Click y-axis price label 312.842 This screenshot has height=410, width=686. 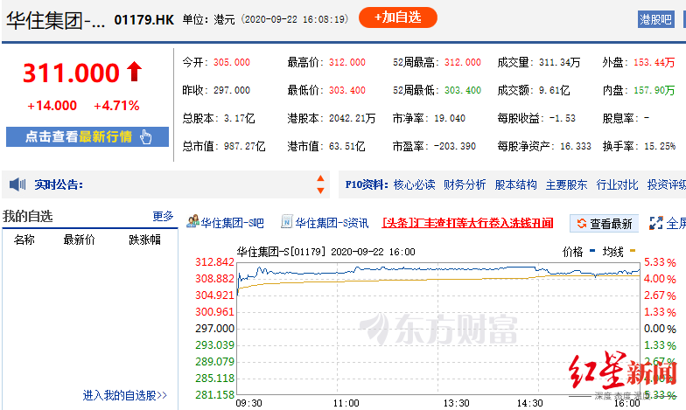tap(215, 262)
